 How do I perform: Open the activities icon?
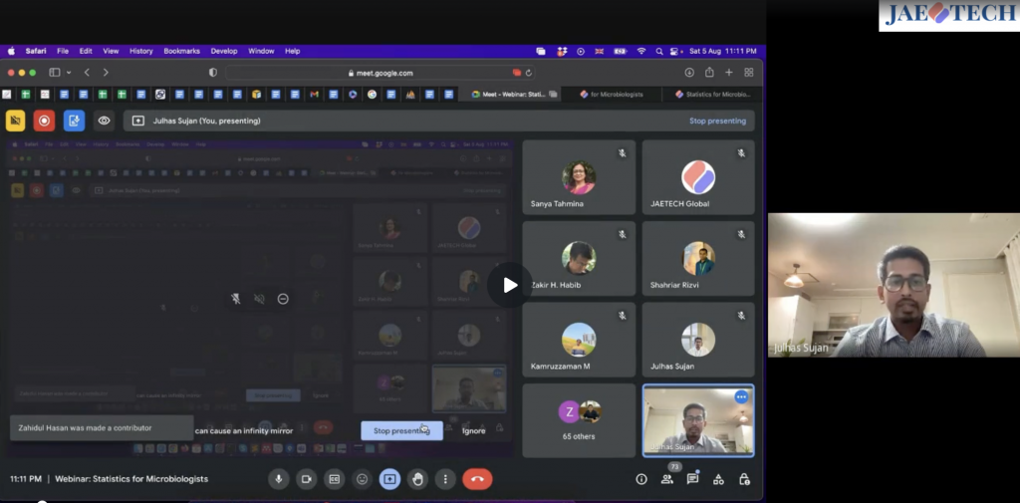[x=718, y=479]
